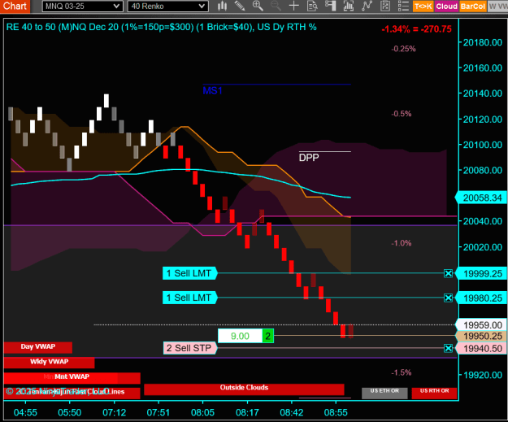The height and width of the screenshot is (422, 508).
Task: Click the Day VWAP indicator bar
Action: click(x=38, y=347)
